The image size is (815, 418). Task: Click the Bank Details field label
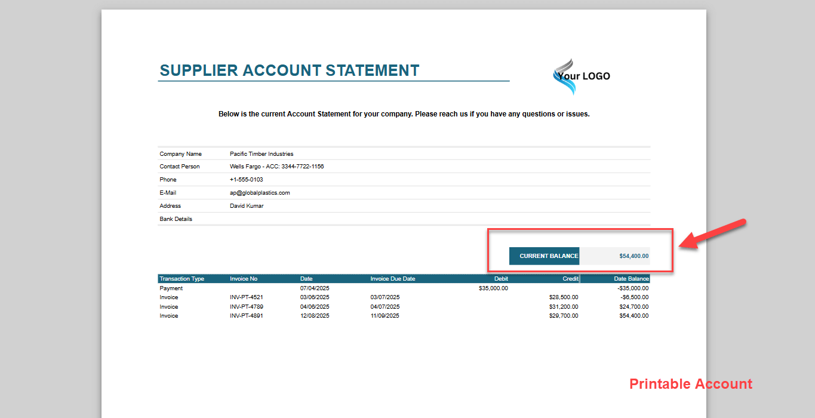click(176, 219)
